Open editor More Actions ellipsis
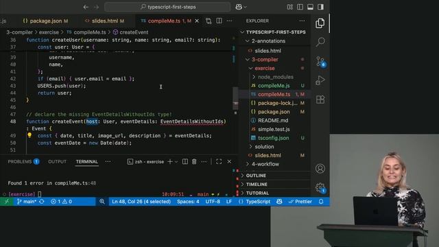The height and width of the screenshot is (247, 439). (229, 21)
